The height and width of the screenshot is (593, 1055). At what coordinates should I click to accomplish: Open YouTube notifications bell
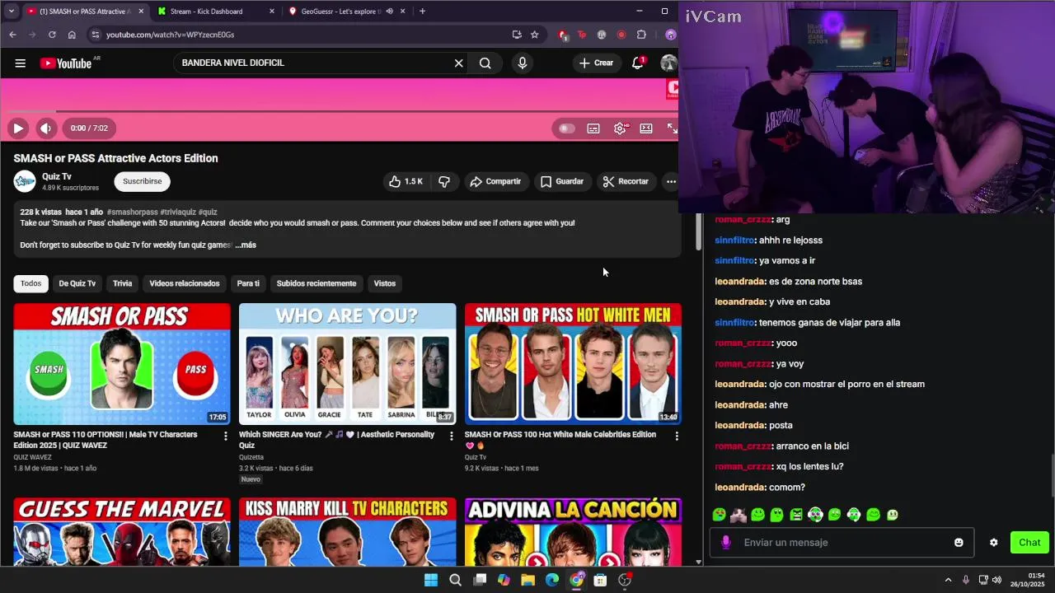pyautogui.click(x=638, y=63)
